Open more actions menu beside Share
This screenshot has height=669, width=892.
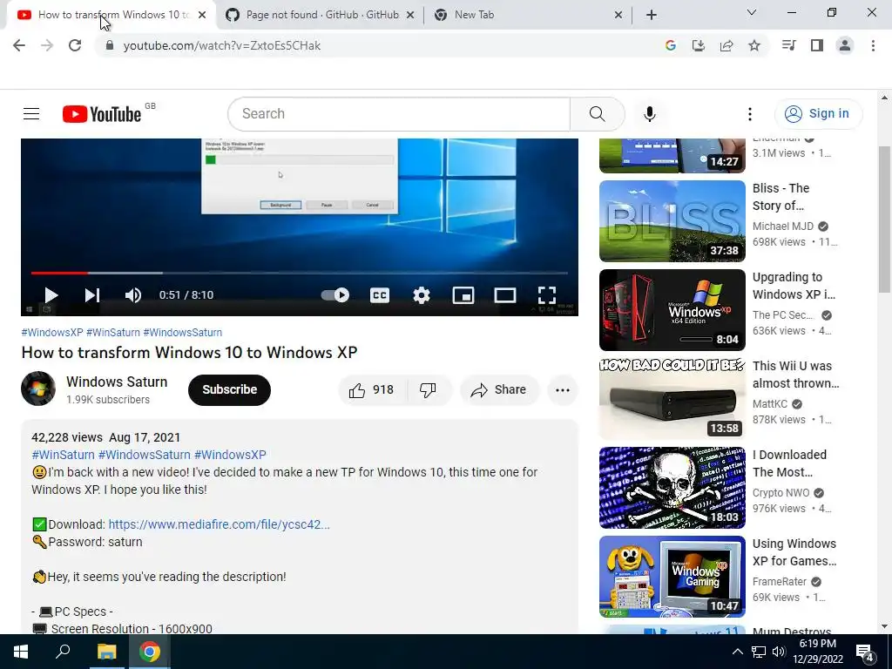(563, 389)
